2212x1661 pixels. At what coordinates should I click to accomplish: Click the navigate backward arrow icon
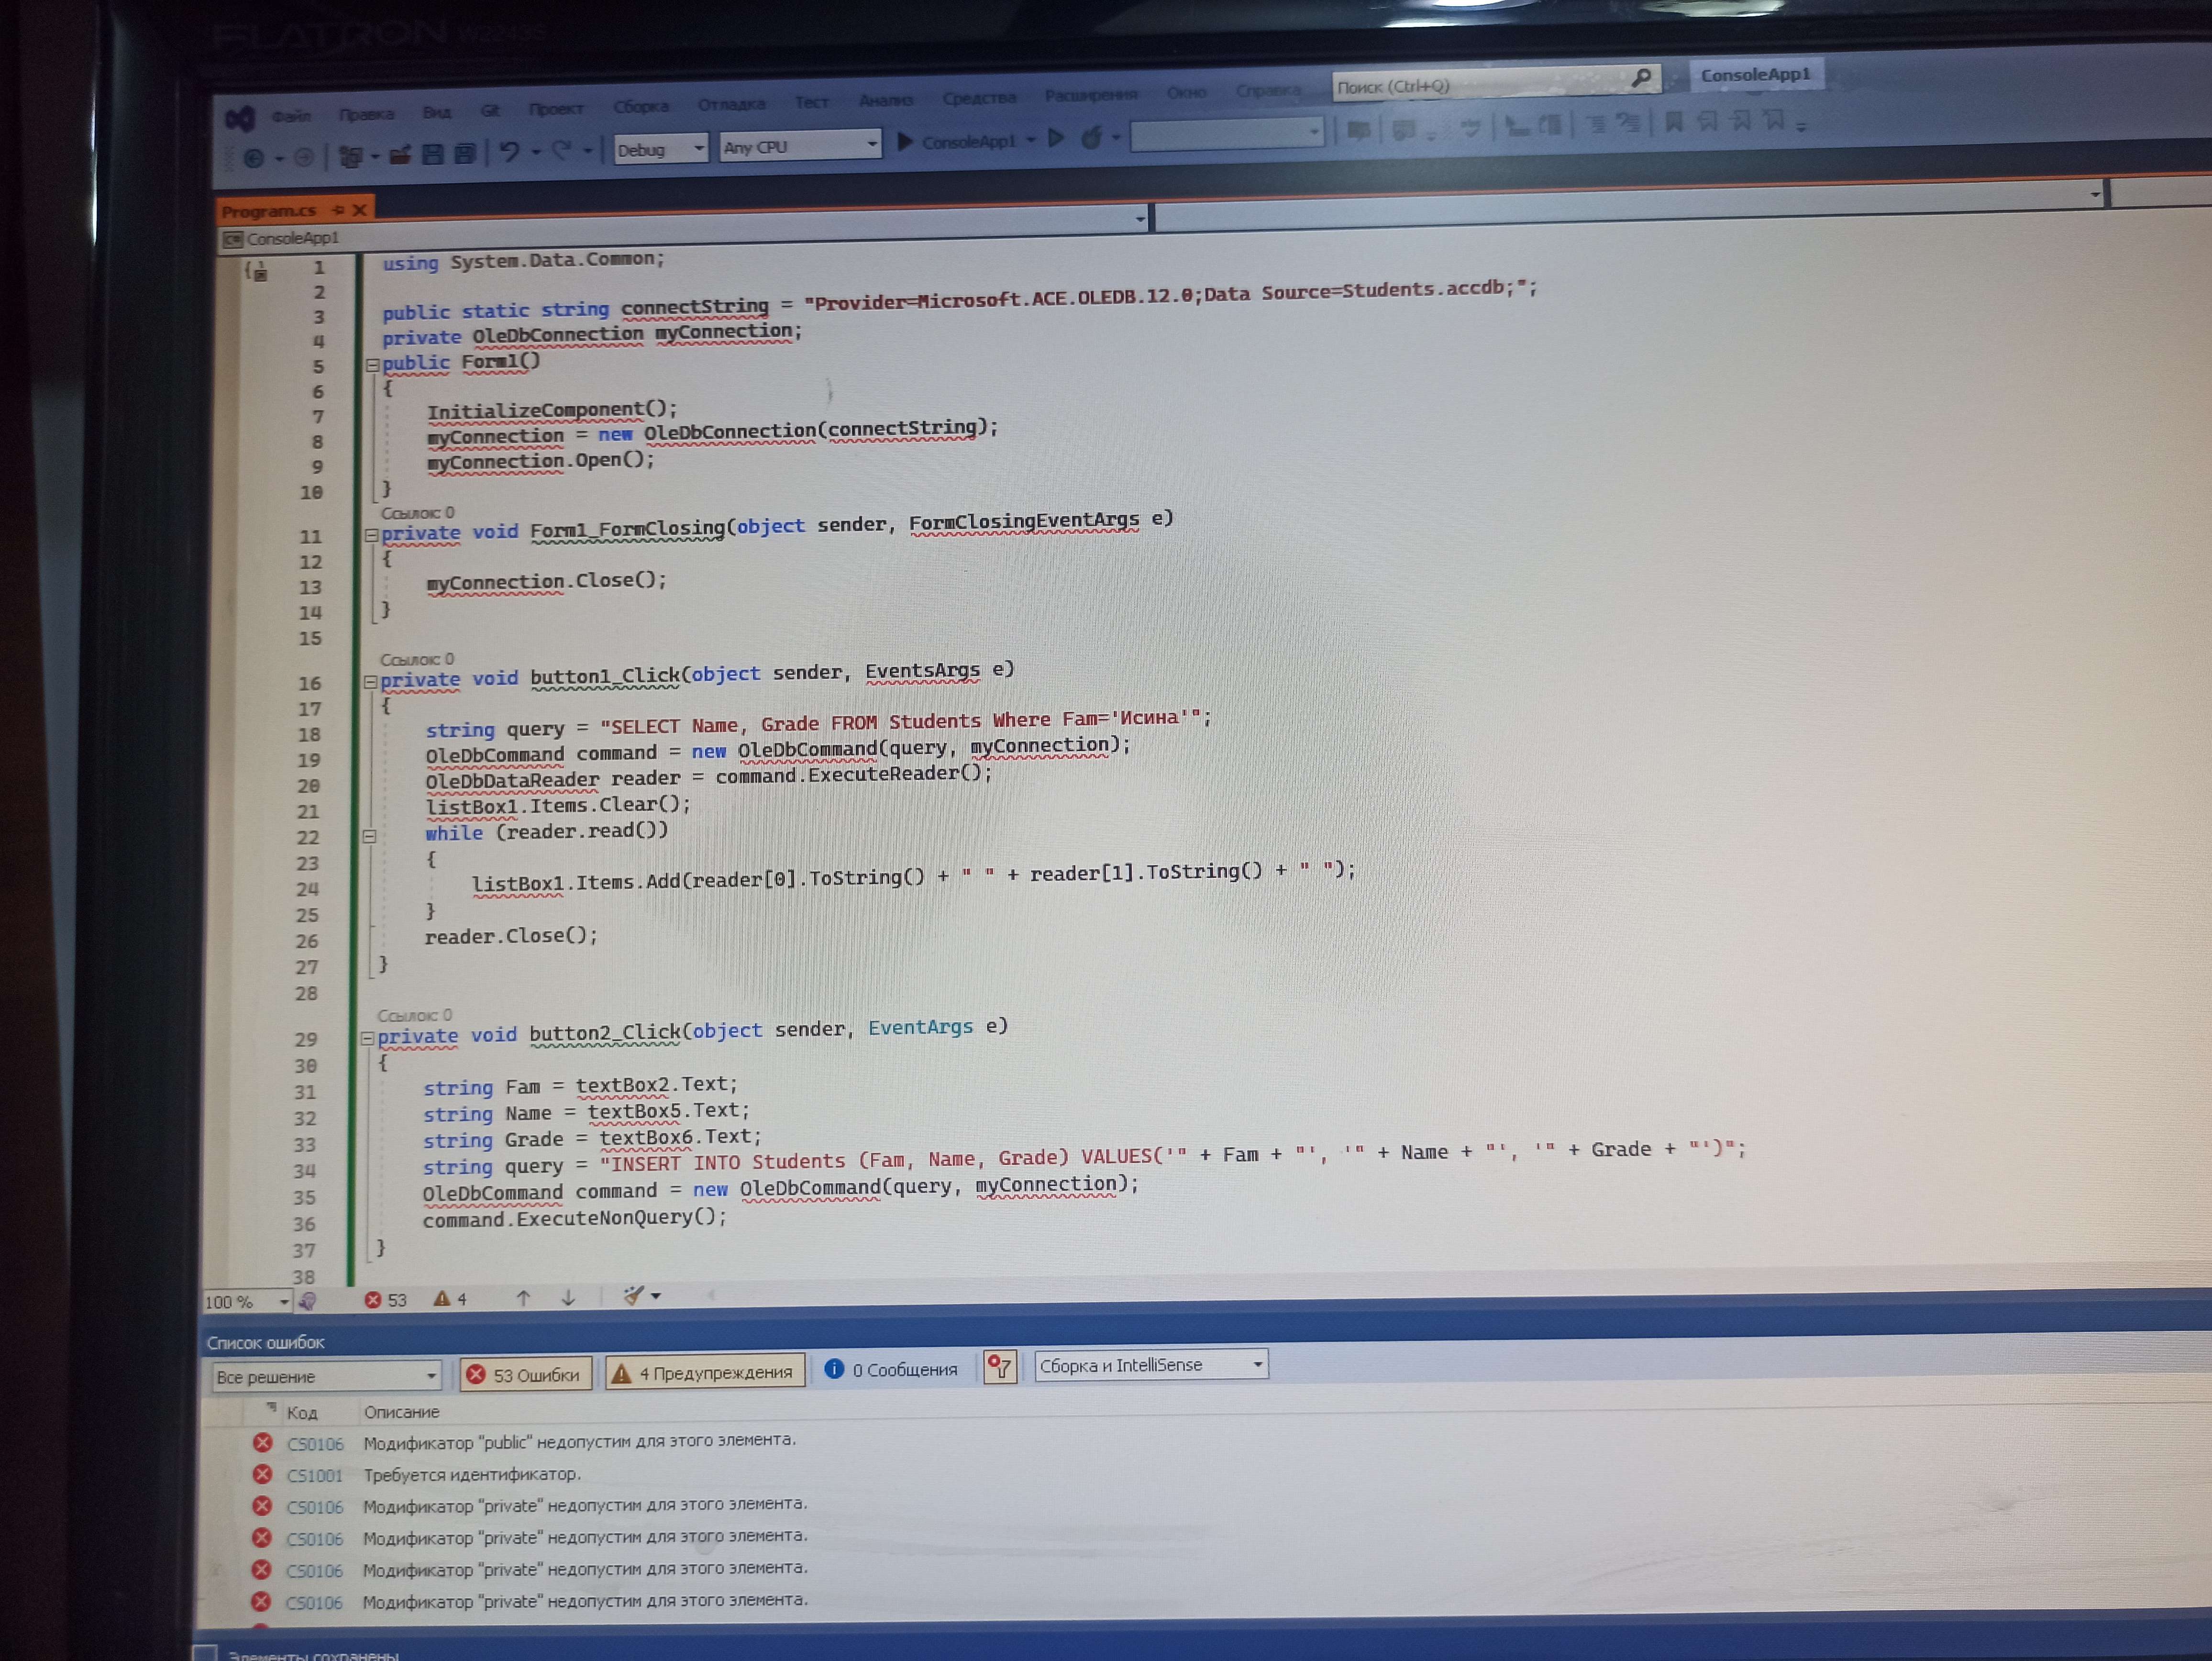click(x=254, y=158)
